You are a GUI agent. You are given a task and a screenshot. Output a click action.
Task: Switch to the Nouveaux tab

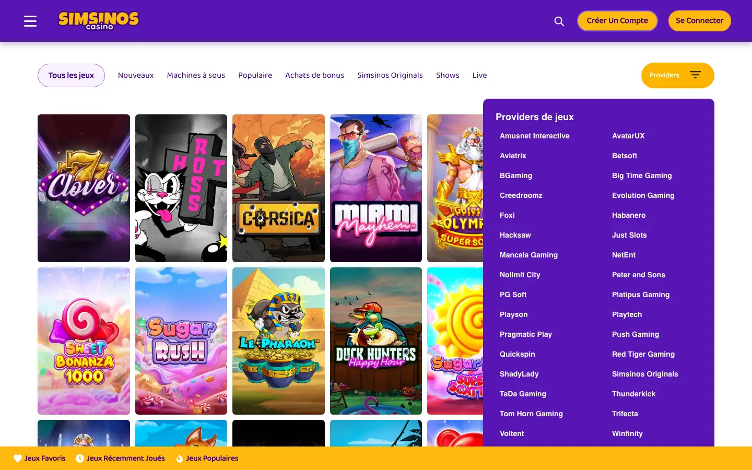pyautogui.click(x=136, y=75)
